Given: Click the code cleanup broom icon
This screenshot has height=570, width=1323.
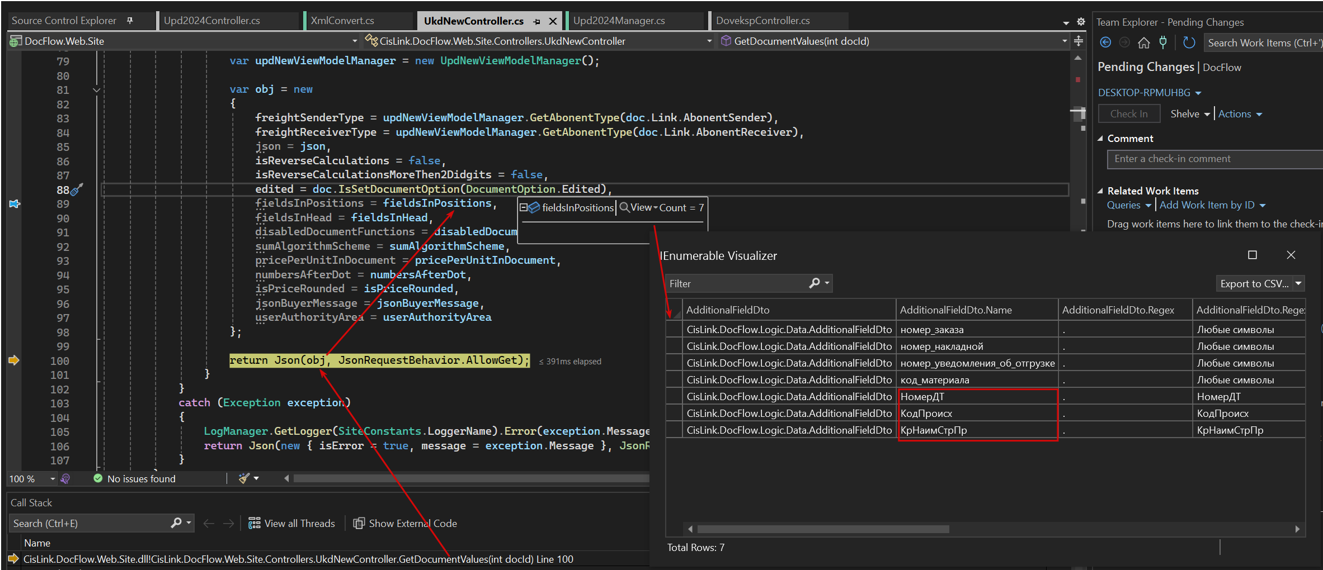Looking at the screenshot, I should (x=244, y=478).
